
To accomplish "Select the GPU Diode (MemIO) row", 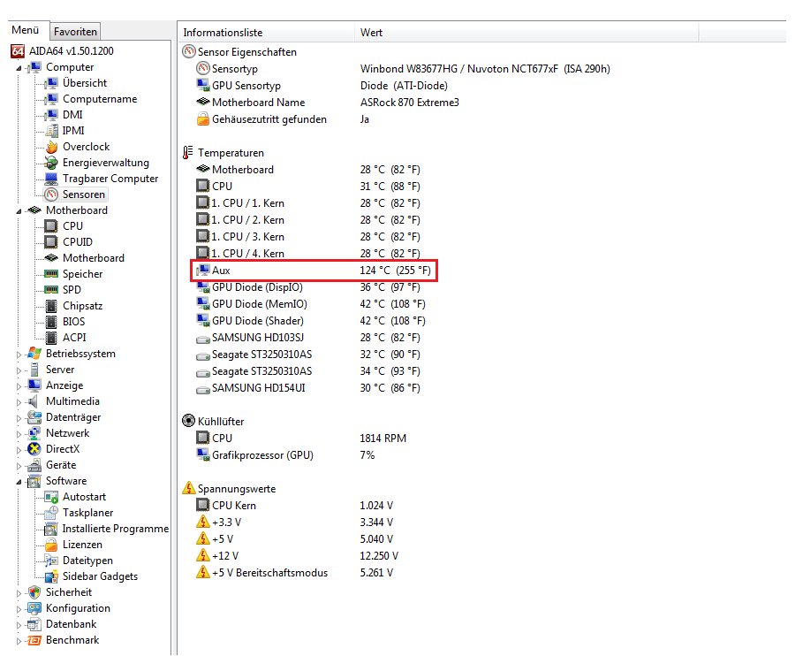I will tap(311, 304).
